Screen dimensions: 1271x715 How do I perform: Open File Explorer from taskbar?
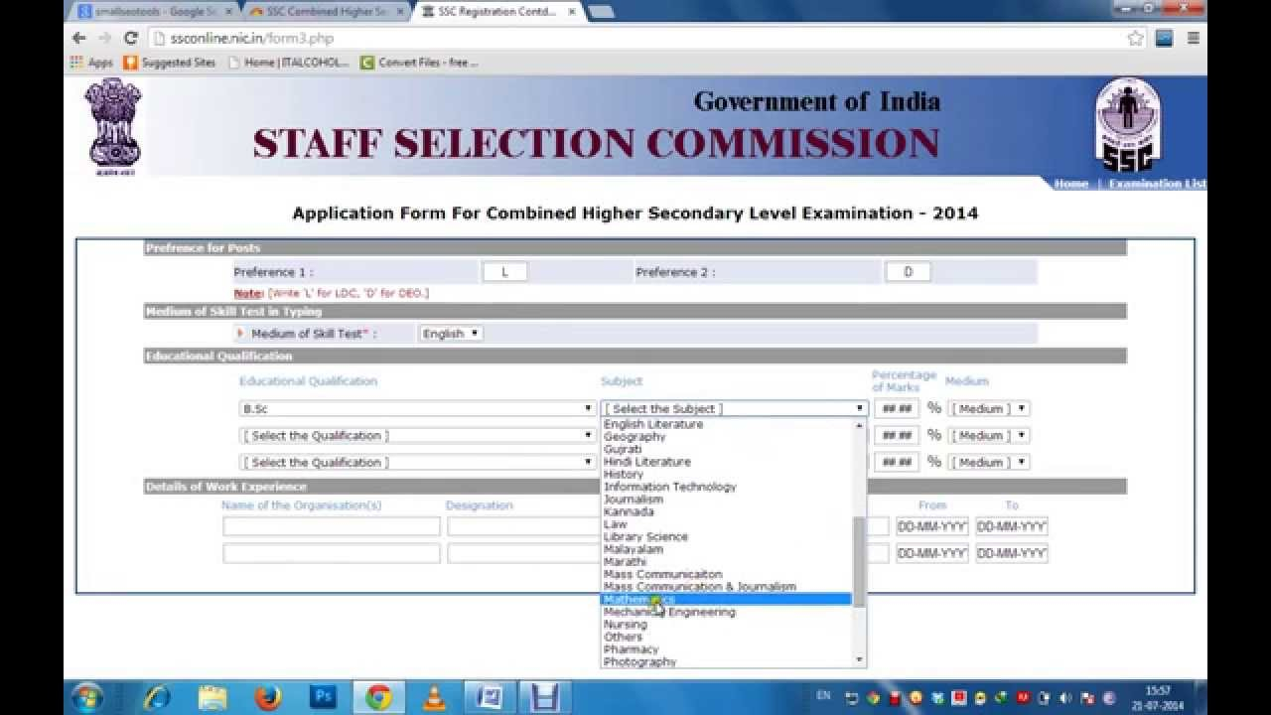coord(212,697)
